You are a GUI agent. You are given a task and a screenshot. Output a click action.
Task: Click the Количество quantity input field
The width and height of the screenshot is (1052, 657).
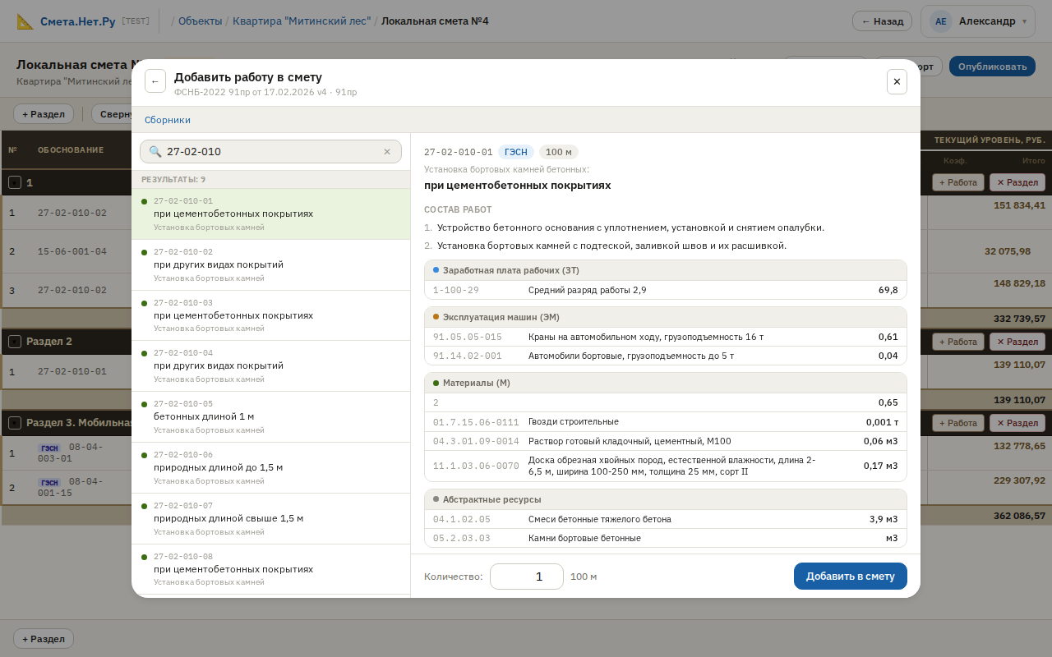(x=526, y=576)
